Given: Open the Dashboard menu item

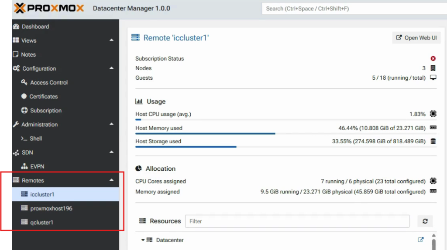Looking at the screenshot, I should point(35,27).
